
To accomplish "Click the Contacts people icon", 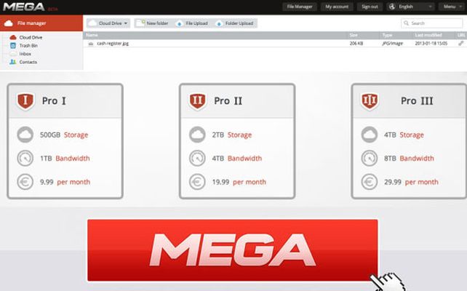I will (x=13, y=62).
